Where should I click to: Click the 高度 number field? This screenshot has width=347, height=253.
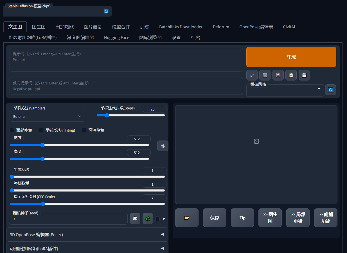[139, 153]
